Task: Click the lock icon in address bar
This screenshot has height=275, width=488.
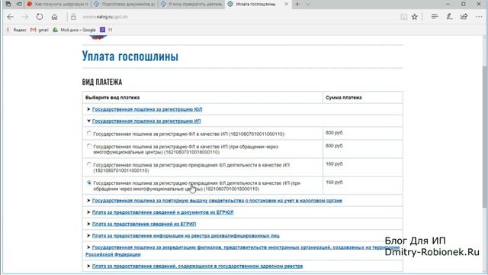Action: pyautogui.click(x=73, y=17)
